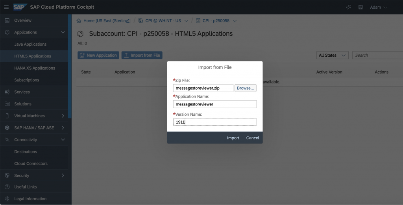This screenshot has height=205, width=403.
Task: Click the SAP HANA / SAP ASE icon
Action: coord(7,127)
